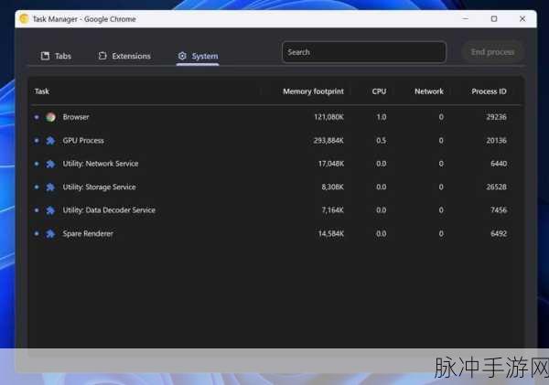This screenshot has width=549, height=385.
Task: Sort by the CPU column header
Action: [x=379, y=91]
